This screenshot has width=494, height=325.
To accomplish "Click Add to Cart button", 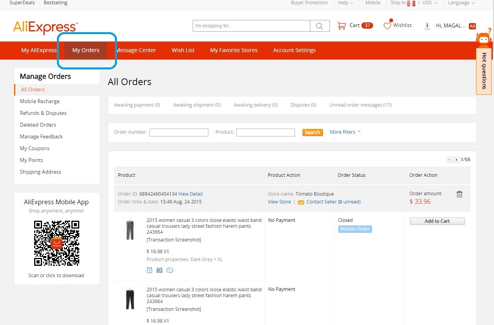I will click(437, 221).
